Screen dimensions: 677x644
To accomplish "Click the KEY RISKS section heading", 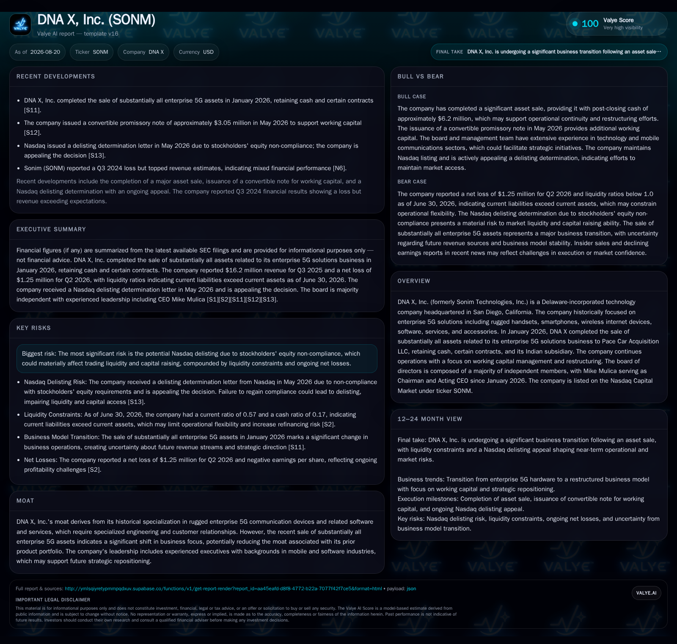I will point(33,328).
